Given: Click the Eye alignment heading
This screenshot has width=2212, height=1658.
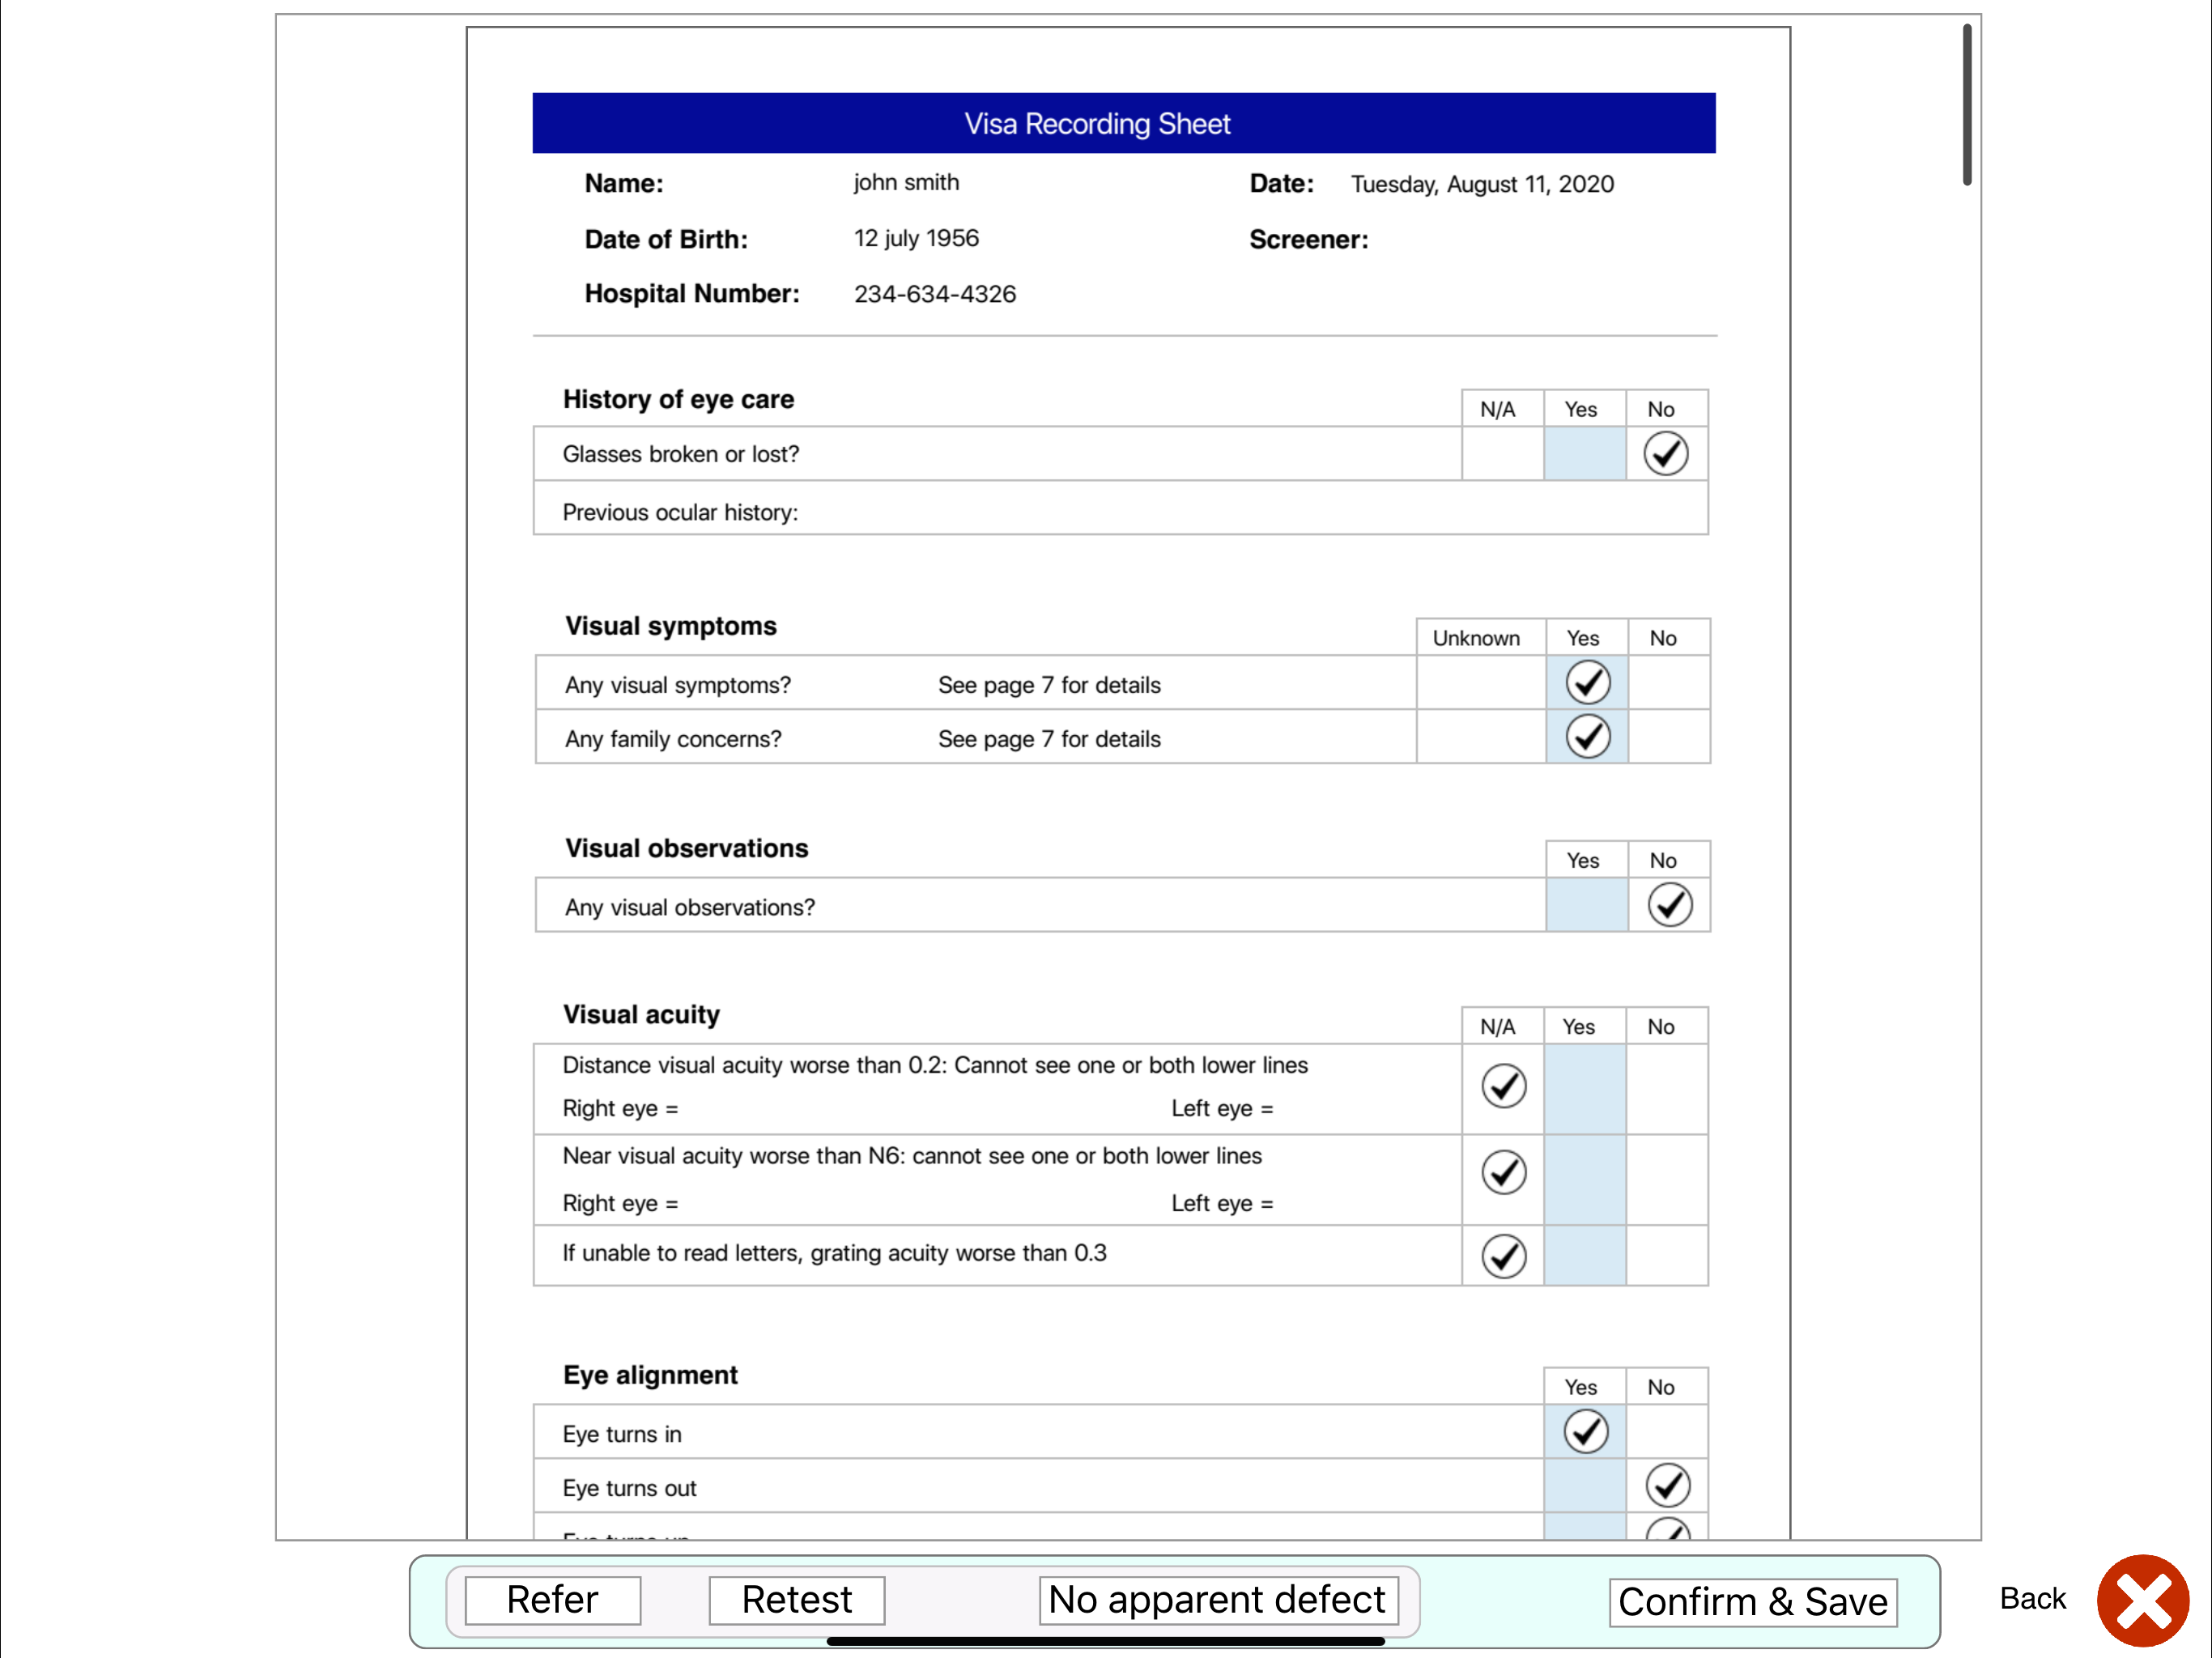Looking at the screenshot, I should coord(650,1376).
